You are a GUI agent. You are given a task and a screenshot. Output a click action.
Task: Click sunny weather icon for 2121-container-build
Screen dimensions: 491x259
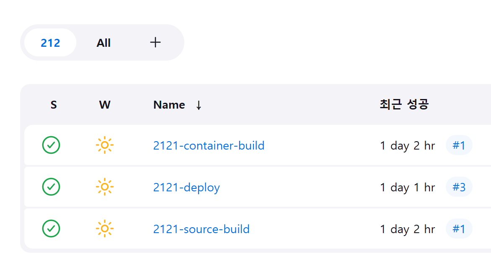pyautogui.click(x=105, y=145)
